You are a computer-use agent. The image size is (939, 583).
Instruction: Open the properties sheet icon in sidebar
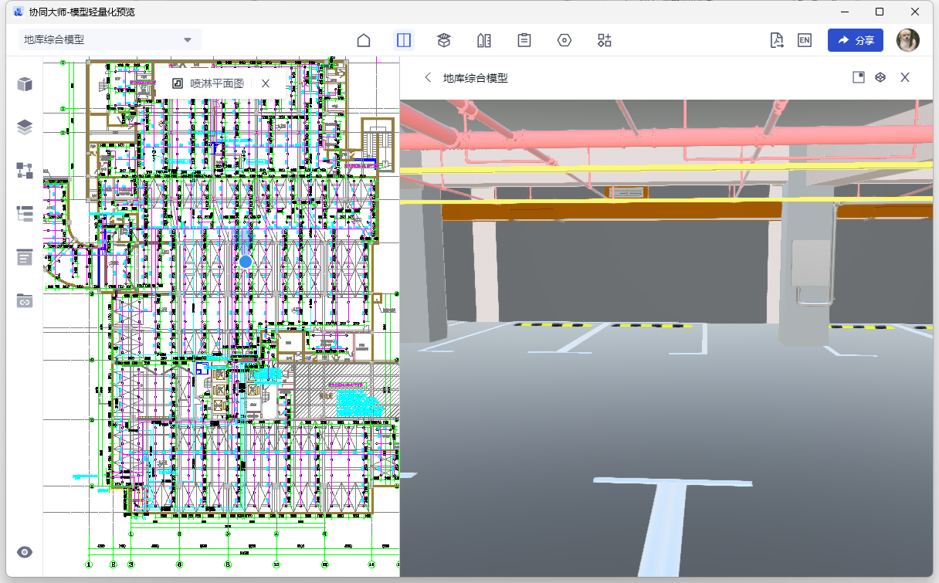coord(25,258)
